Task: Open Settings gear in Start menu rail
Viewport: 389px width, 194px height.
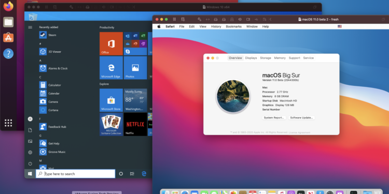Action: pyautogui.click(x=30, y=153)
